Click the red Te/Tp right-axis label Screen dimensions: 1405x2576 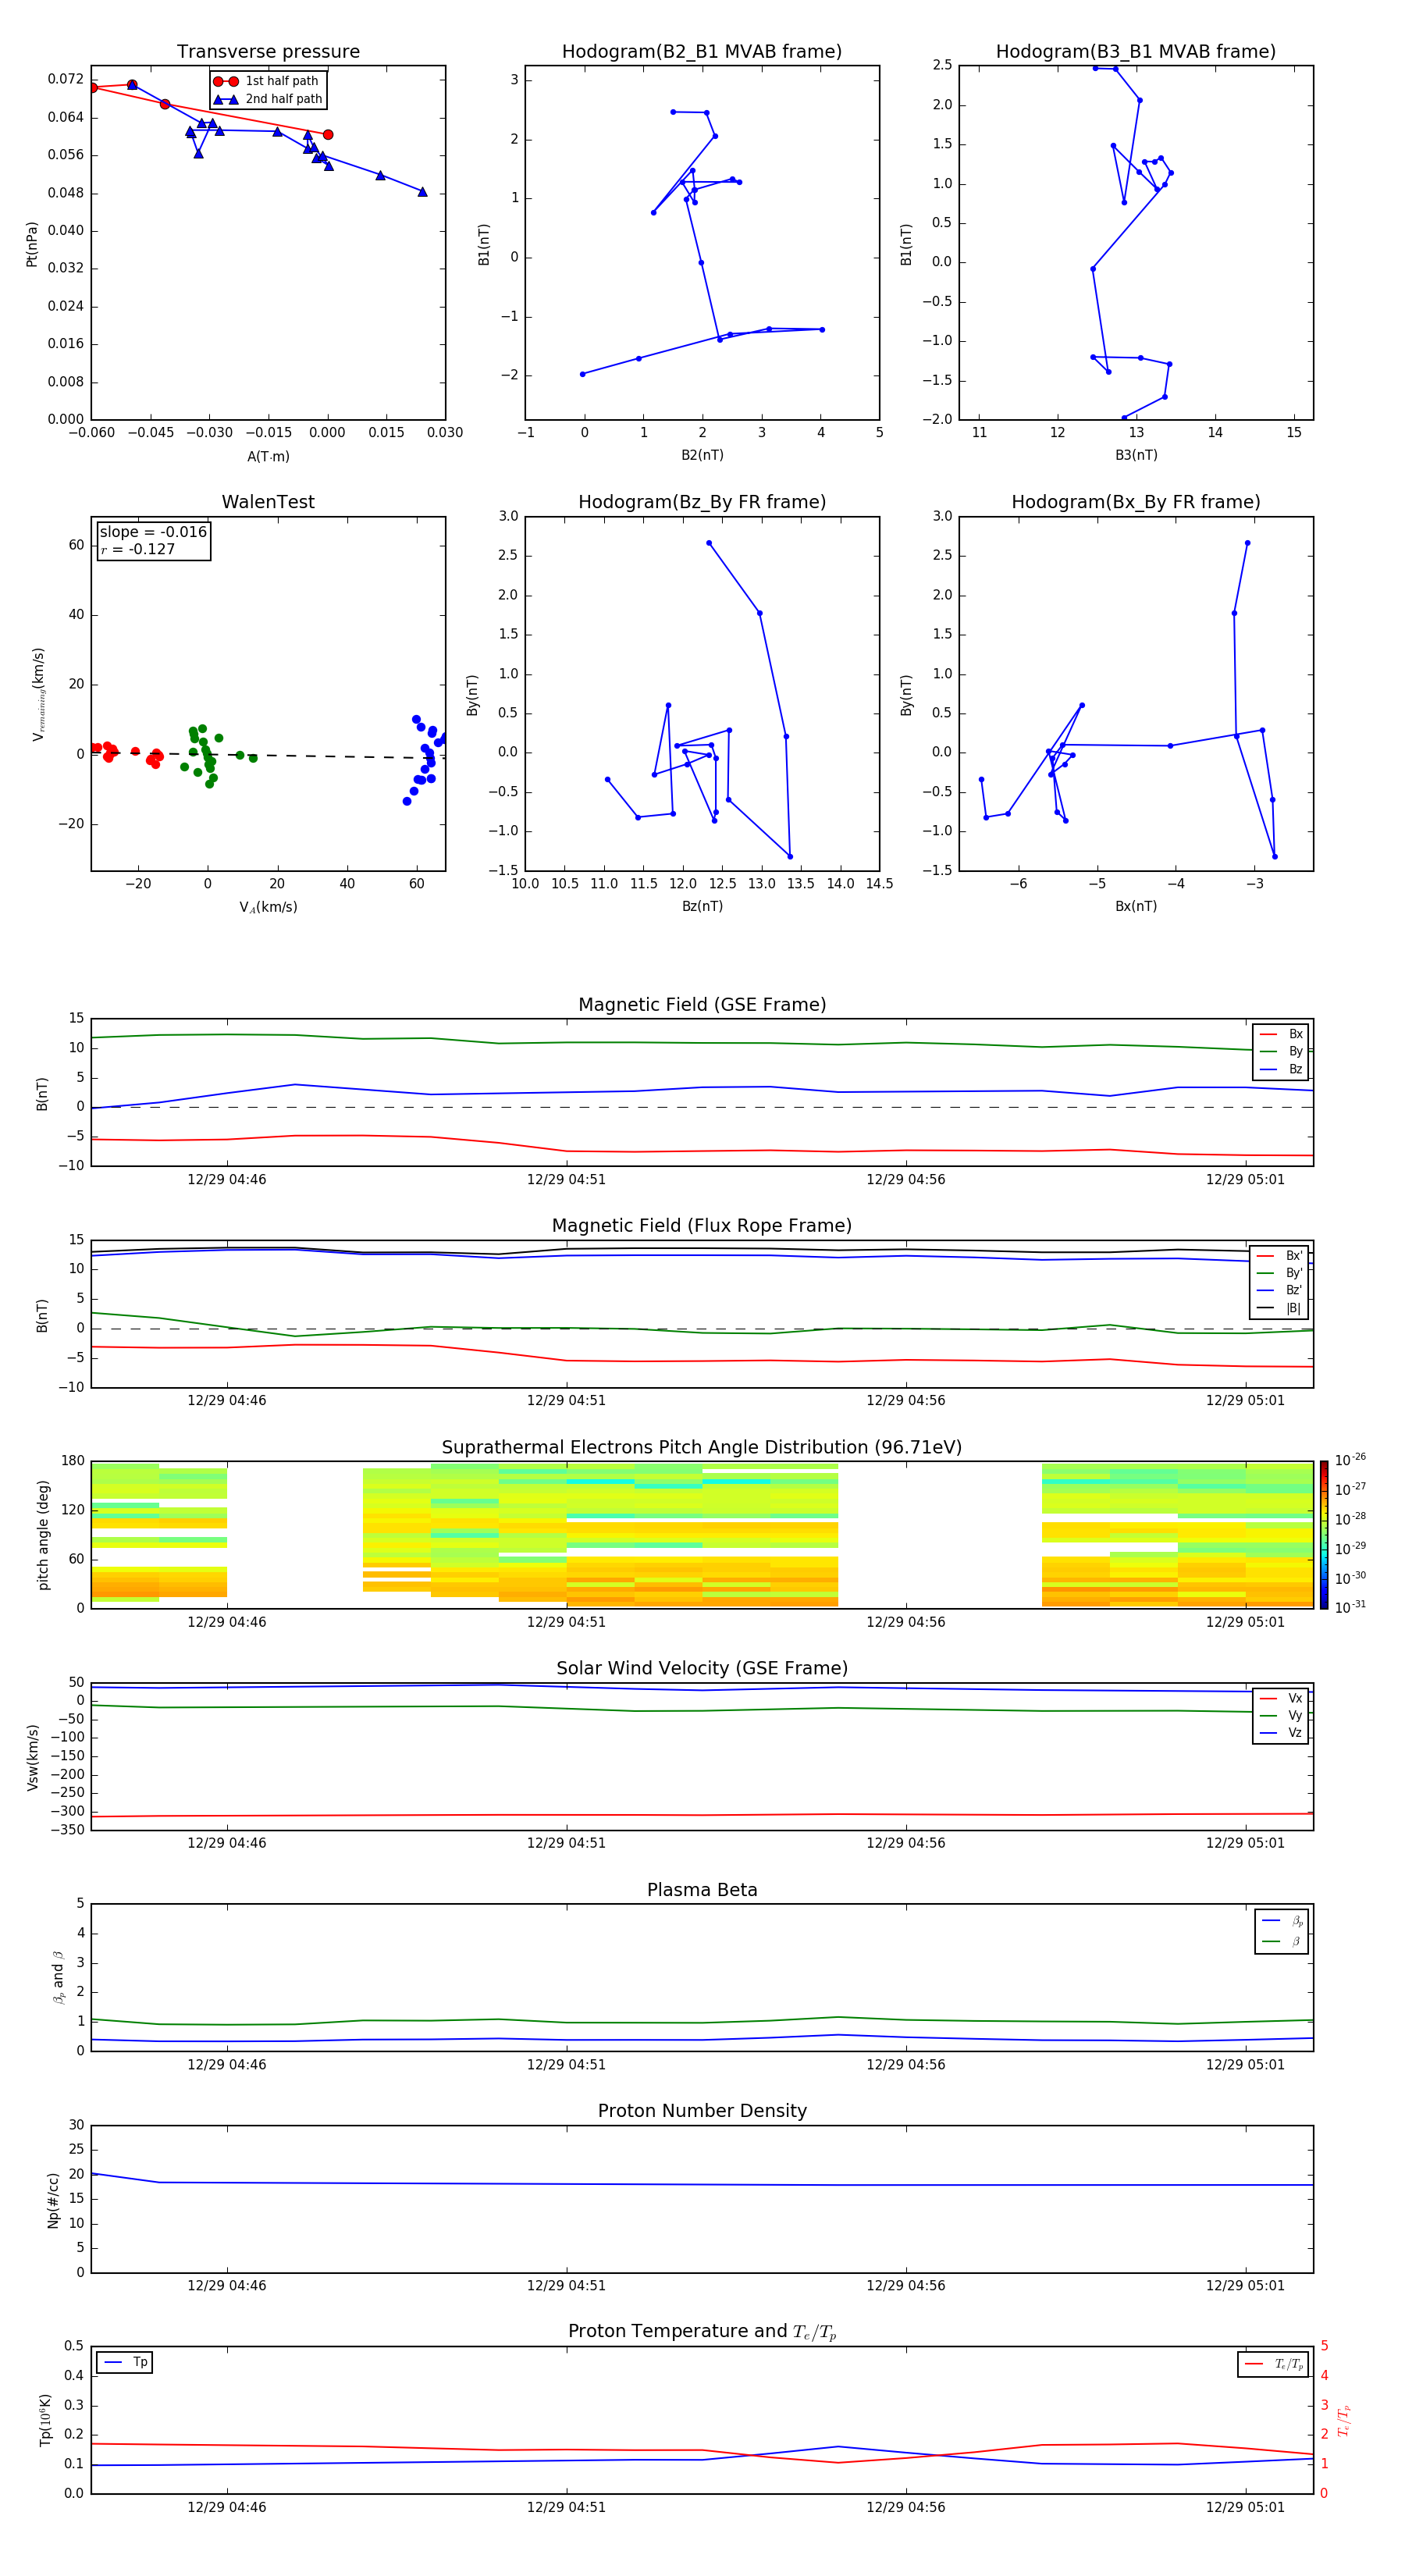pyautogui.click(x=1345, y=2421)
